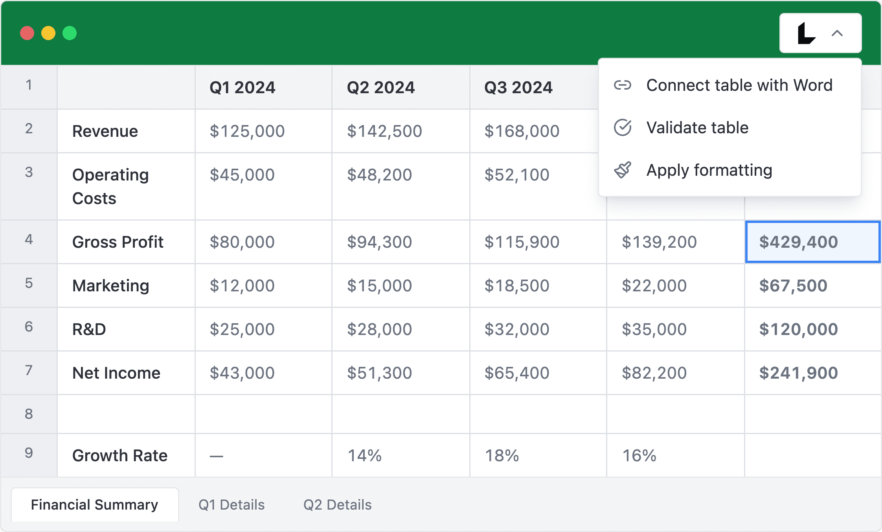
Task: Click the yellow minimize window button
Action: (48, 33)
